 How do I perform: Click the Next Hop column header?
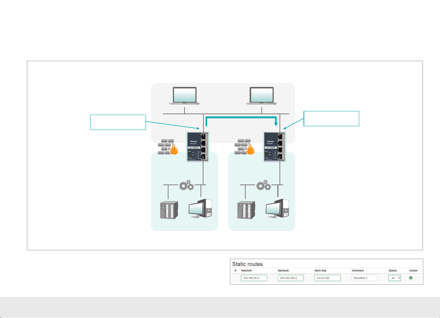pyautogui.click(x=321, y=271)
